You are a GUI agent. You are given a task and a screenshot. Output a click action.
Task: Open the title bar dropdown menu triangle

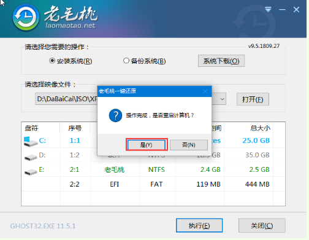pos(268,9)
